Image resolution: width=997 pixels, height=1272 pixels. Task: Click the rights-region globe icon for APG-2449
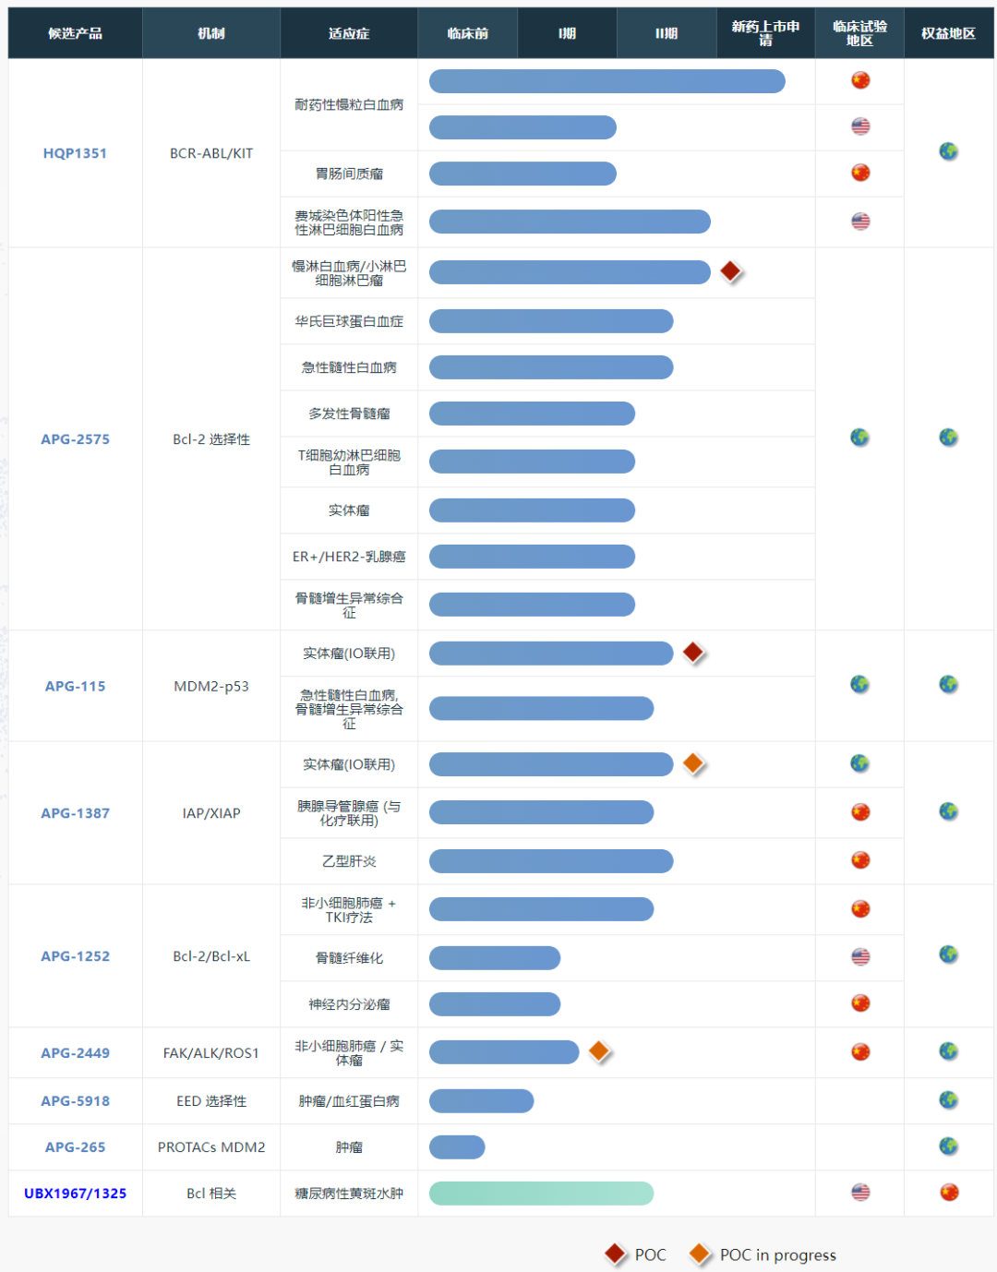(948, 1051)
